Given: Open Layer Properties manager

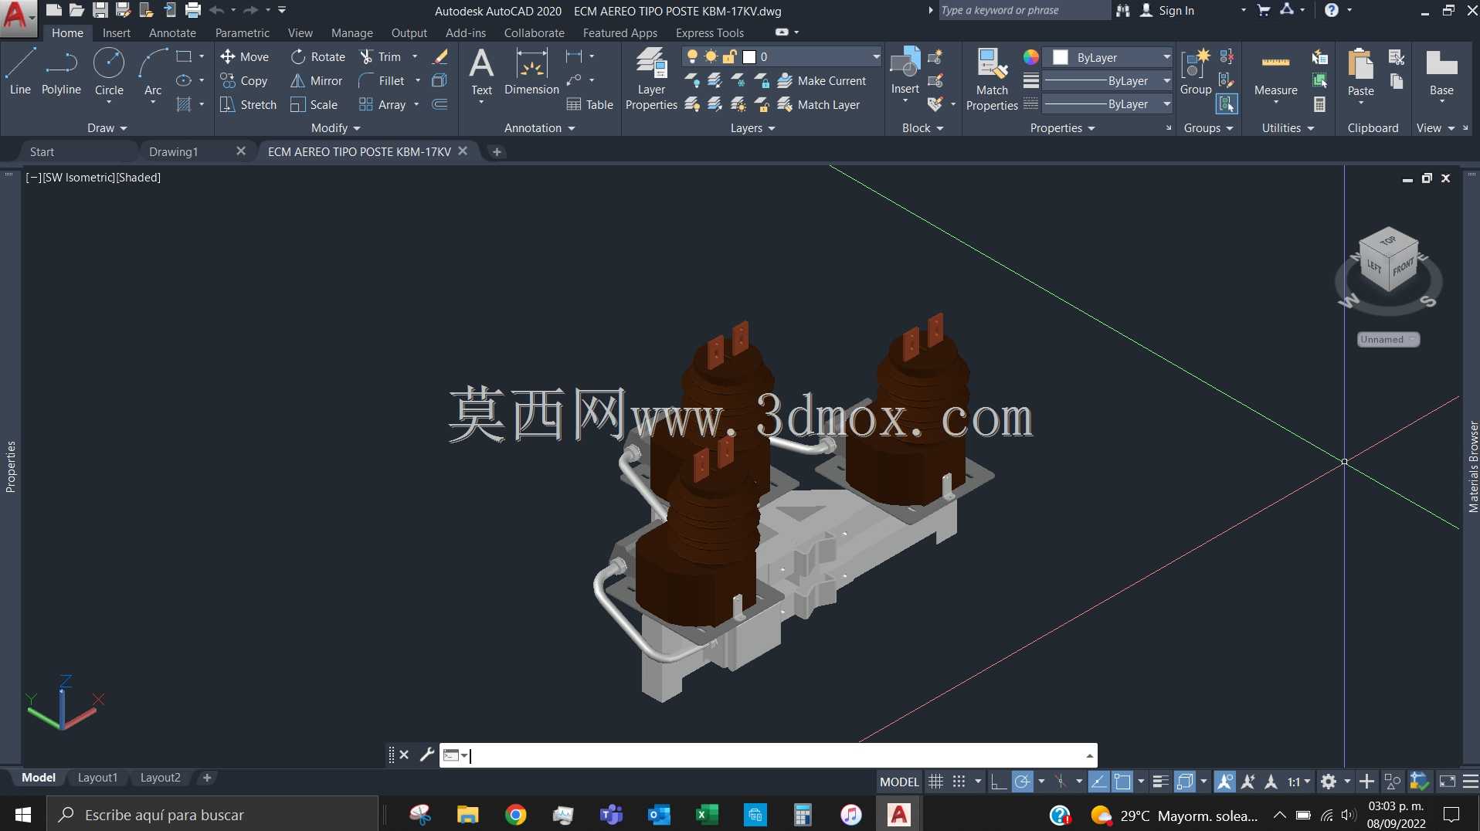Looking at the screenshot, I should point(651,79).
